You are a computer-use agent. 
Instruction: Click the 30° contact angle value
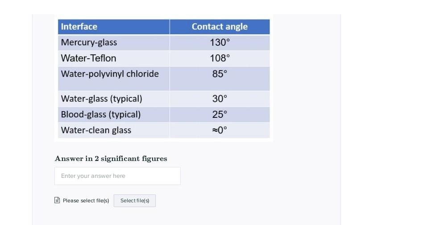(x=220, y=99)
